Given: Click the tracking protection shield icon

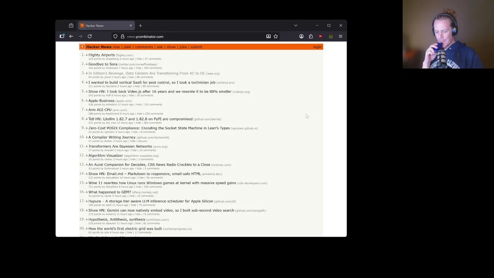Looking at the screenshot, I should coord(115,36).
